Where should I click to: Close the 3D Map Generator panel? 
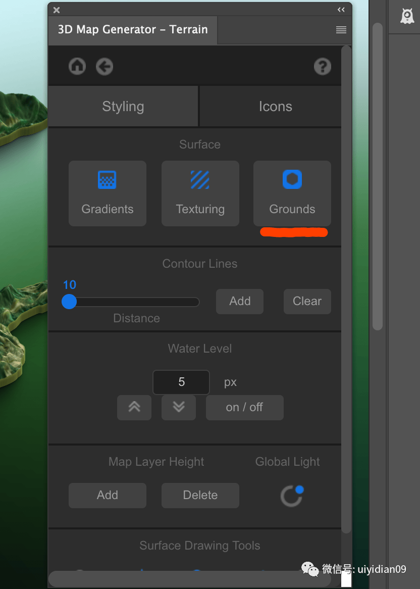point(57,10)
